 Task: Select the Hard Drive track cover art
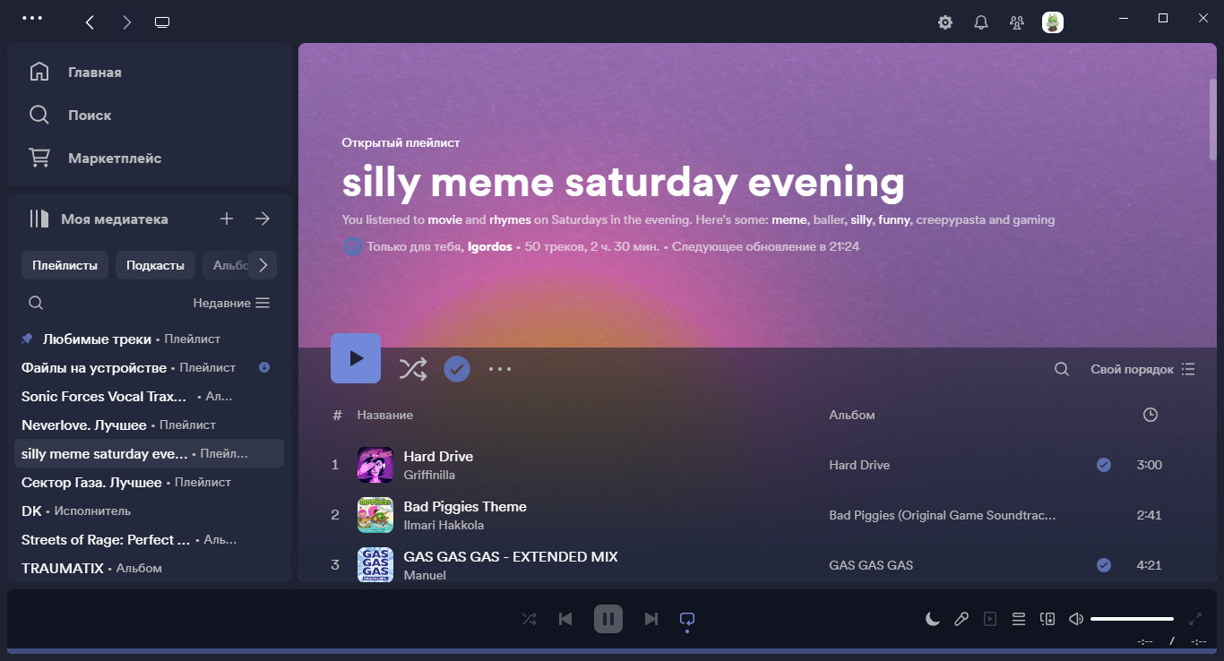coord(375,465)
